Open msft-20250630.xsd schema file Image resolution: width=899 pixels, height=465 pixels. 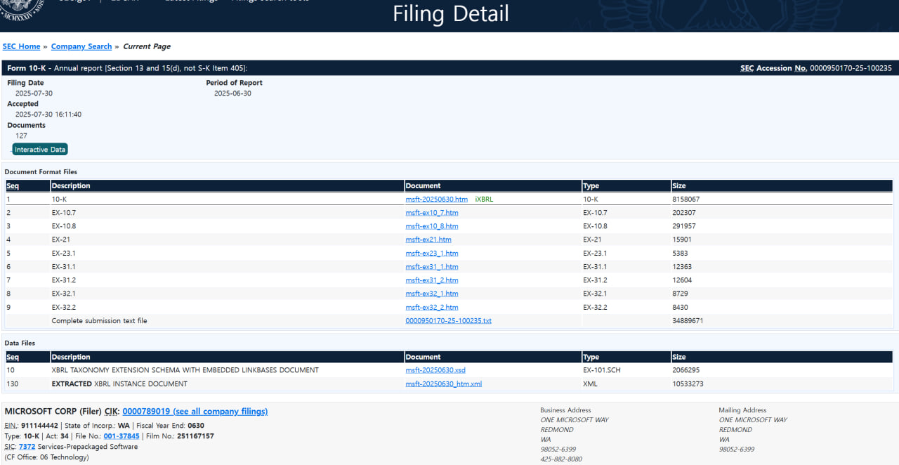click(x=435, y=370)
